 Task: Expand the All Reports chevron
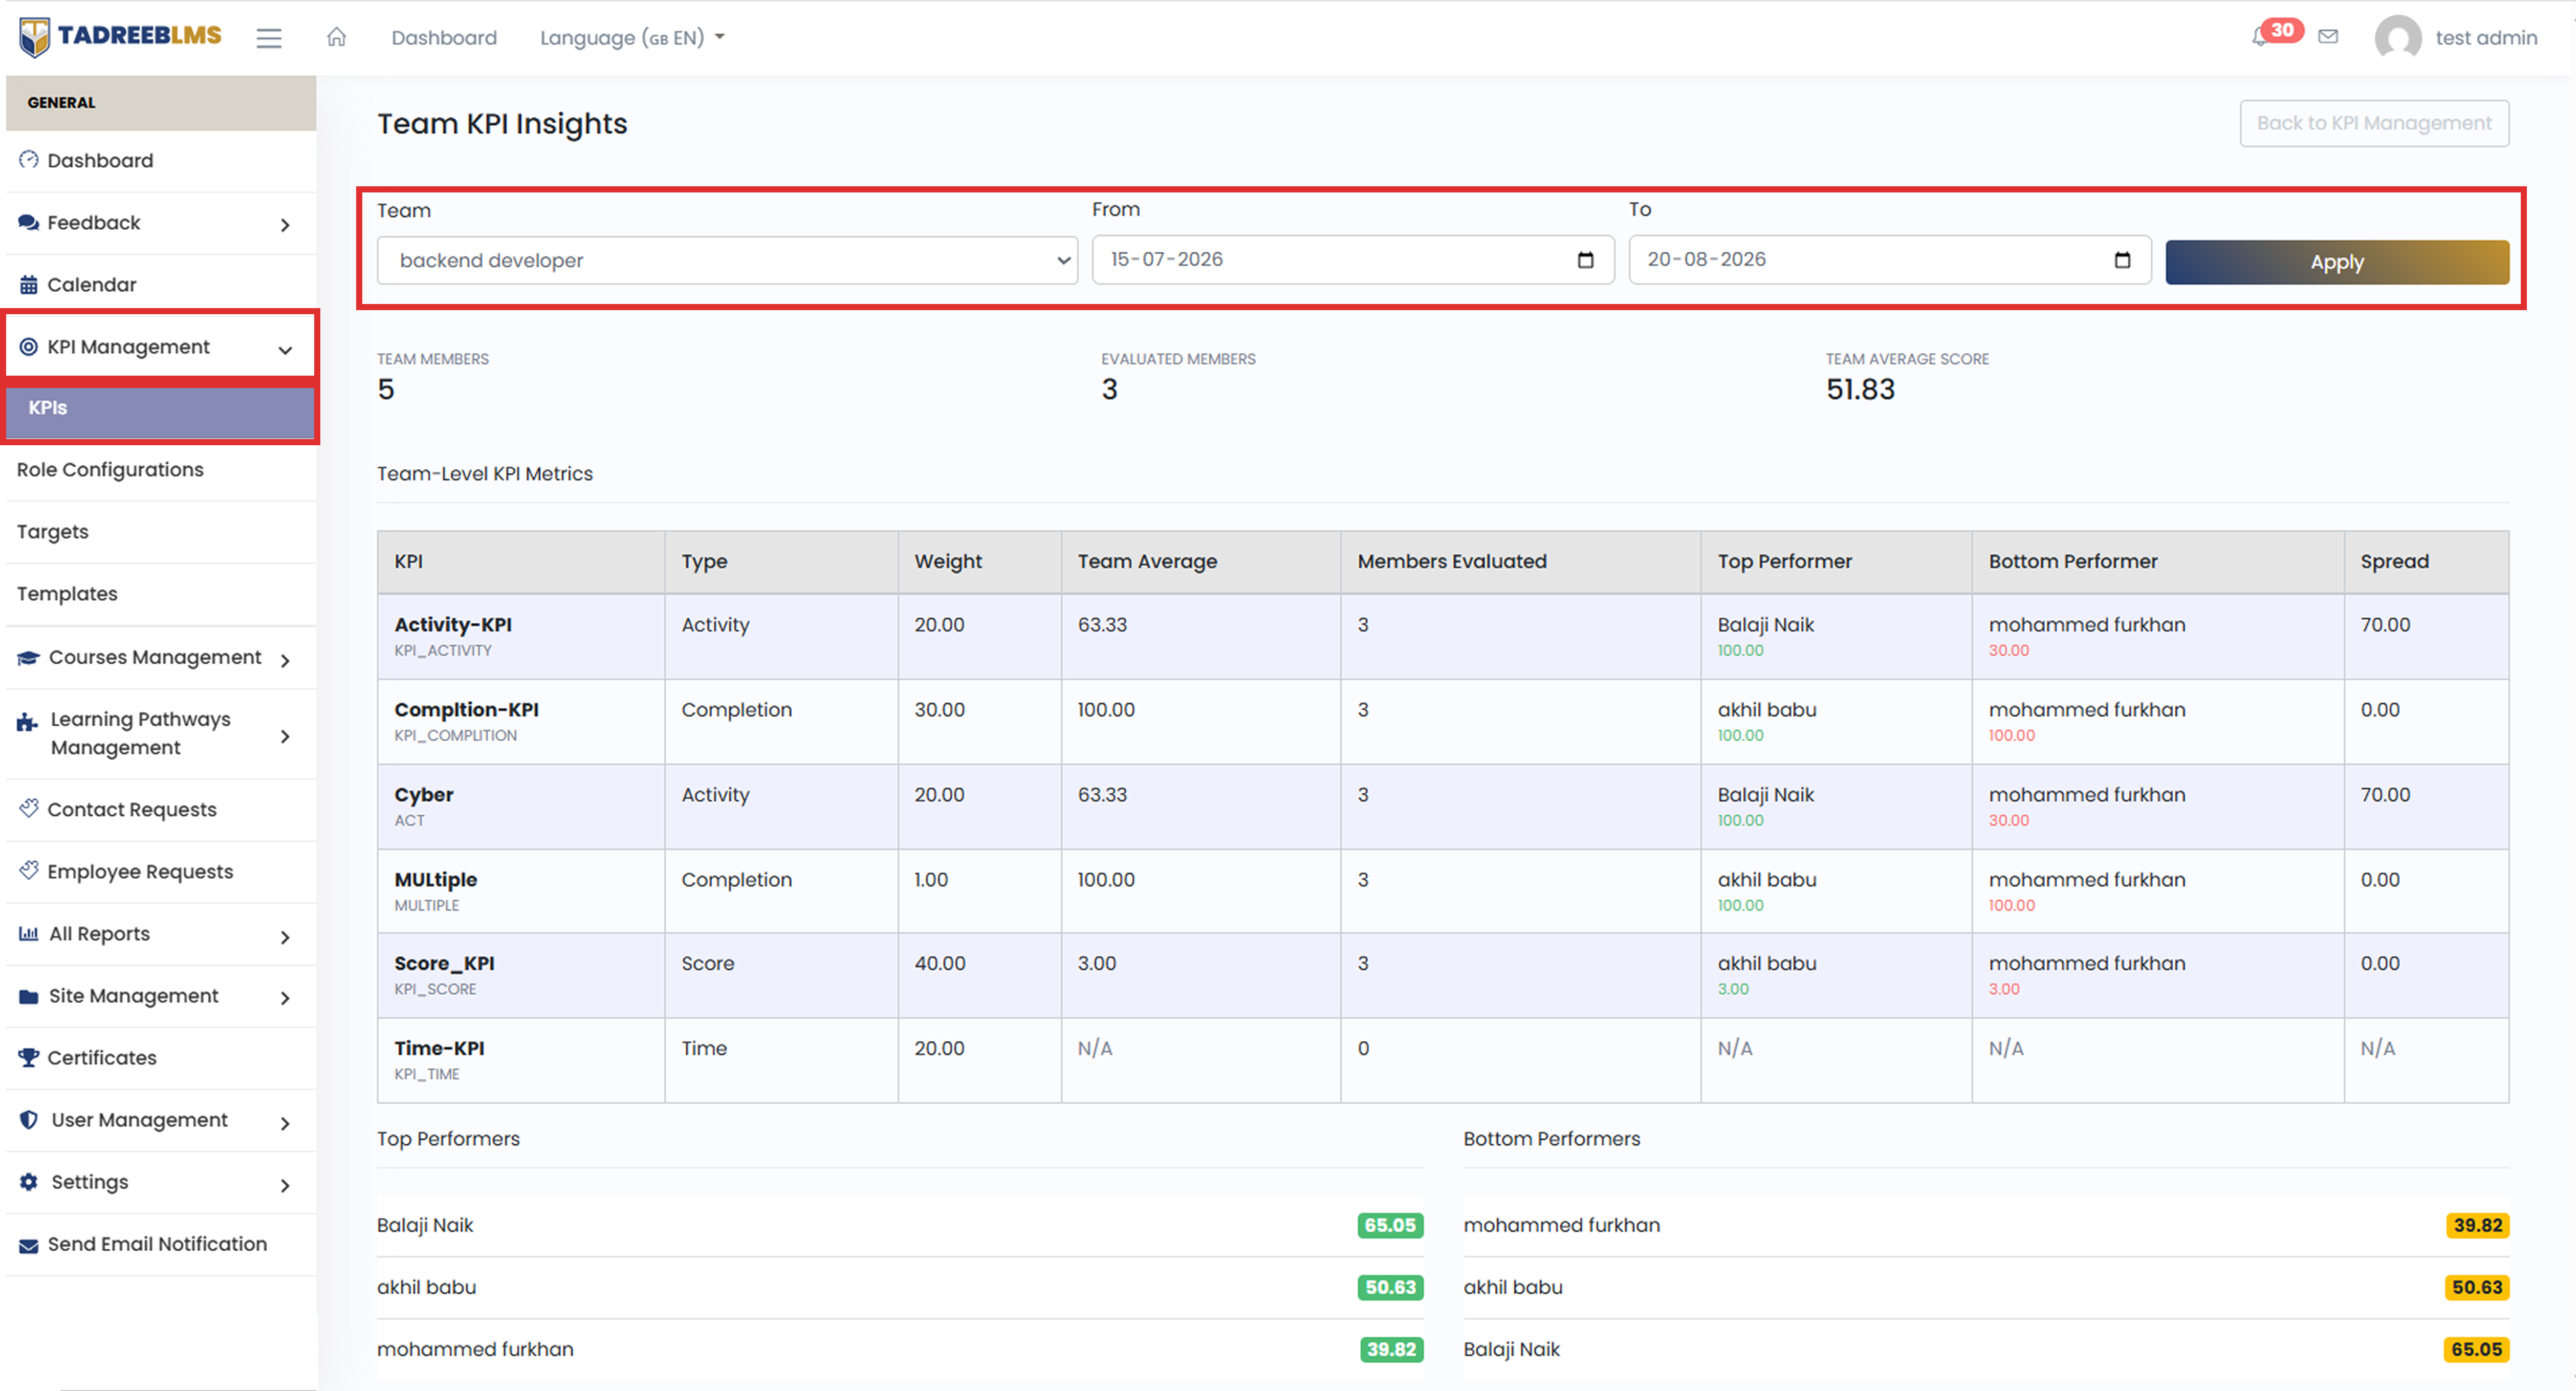[285, 937]
